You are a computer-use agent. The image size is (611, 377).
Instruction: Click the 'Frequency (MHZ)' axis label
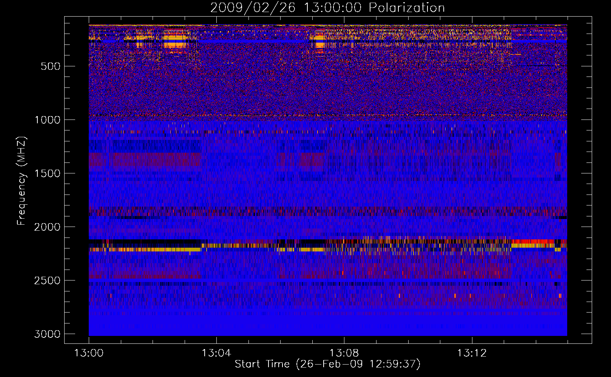pos(22,181)
